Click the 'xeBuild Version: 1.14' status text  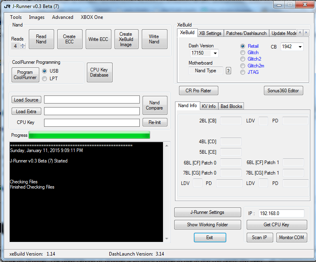tap(32, 254)
